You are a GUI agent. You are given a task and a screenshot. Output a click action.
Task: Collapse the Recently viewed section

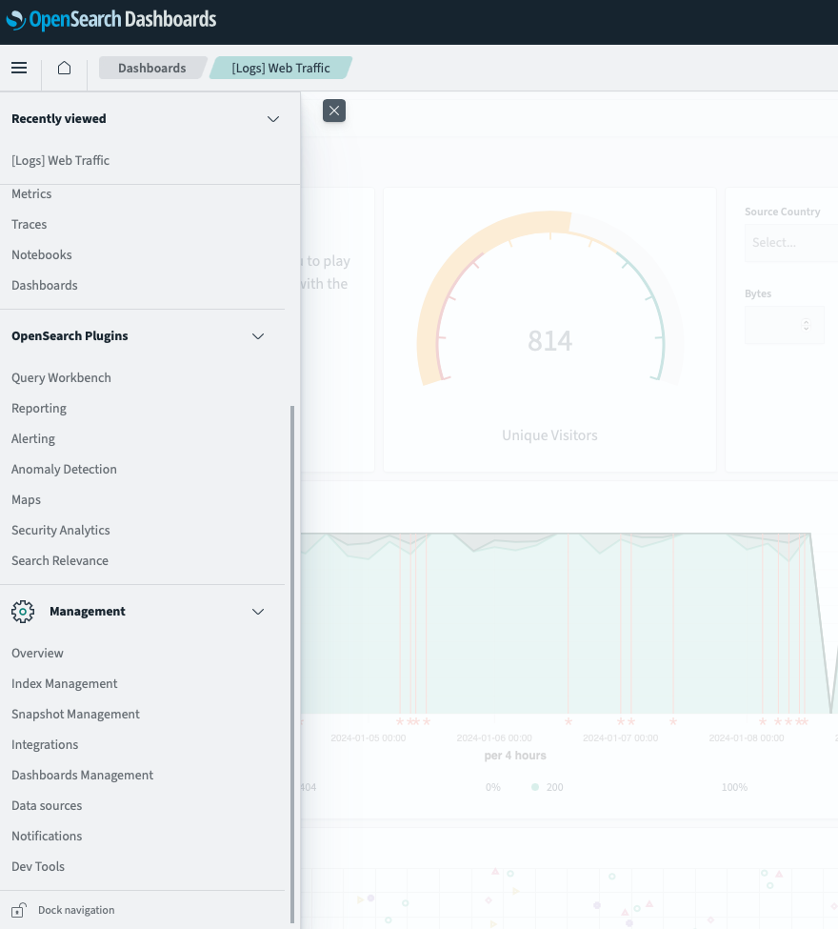tap(273, 119)
